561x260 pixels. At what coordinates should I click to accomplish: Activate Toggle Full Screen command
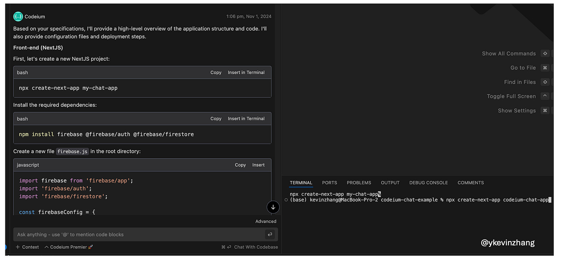511,96
